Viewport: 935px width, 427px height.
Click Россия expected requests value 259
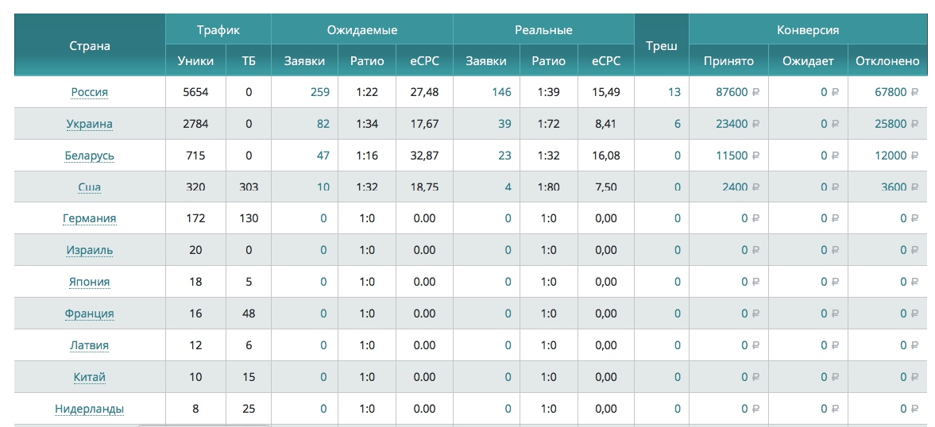coord(319,92)
